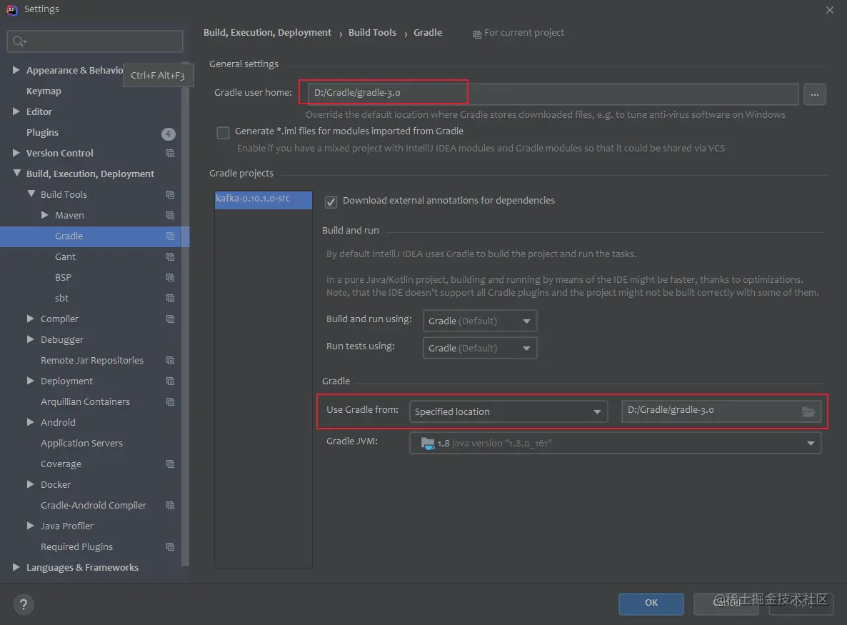Screen dimensions: 847x625
Task: Click OK to apply settings
Action: coord(651,604)
